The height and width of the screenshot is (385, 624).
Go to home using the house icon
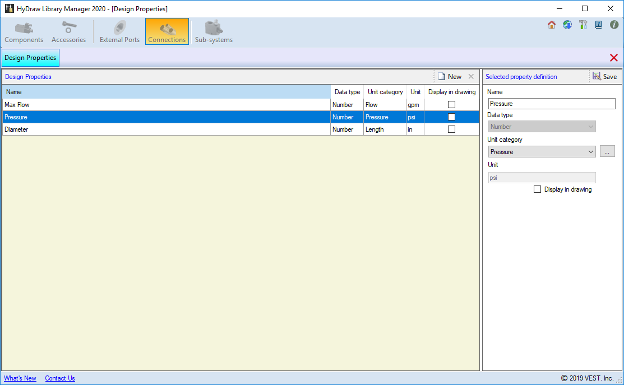(x=552, y=25)
